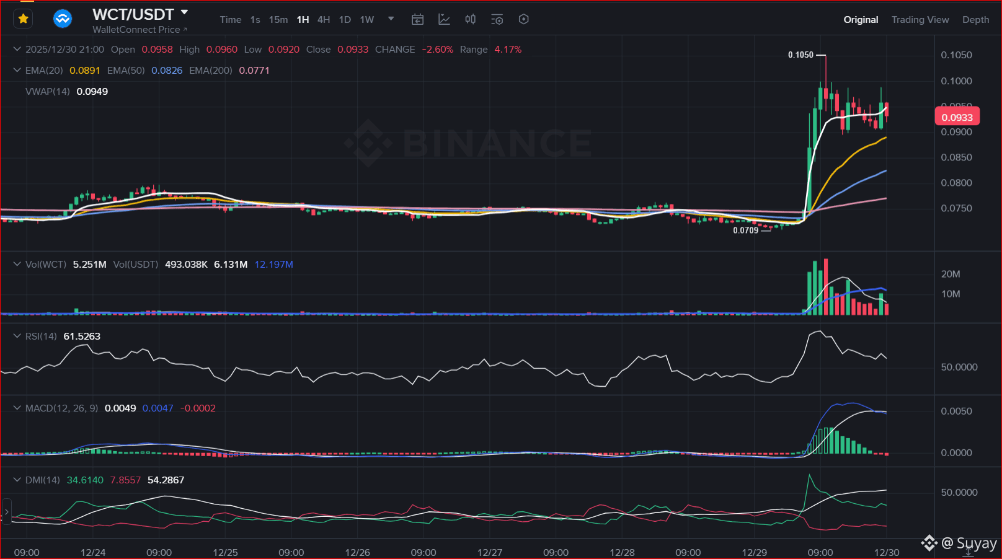Switch to the 15m interval
The image size is (1002, 559).
tap(278, 20)
